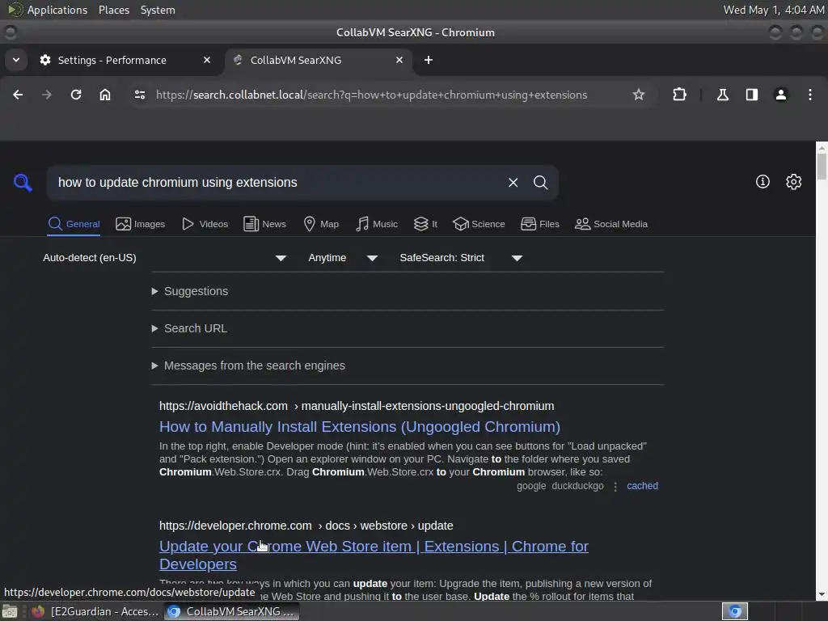The image size is (828, 621).
Task: Toggle the side panel icon
Action: [x=751, y=95]
